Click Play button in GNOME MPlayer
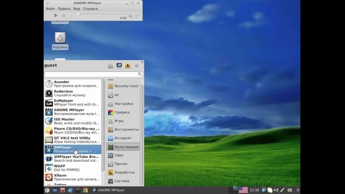 56,16
